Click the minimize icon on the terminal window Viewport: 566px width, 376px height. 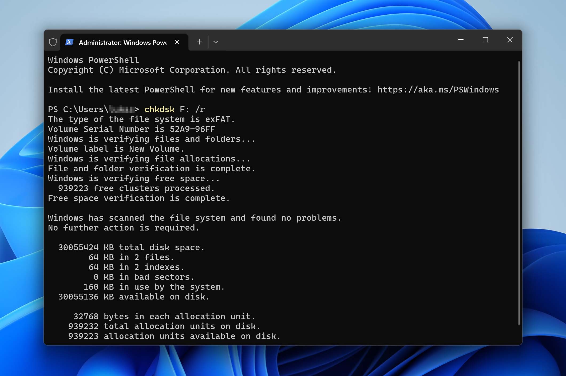pyautogui.click(x=461, y=40)
